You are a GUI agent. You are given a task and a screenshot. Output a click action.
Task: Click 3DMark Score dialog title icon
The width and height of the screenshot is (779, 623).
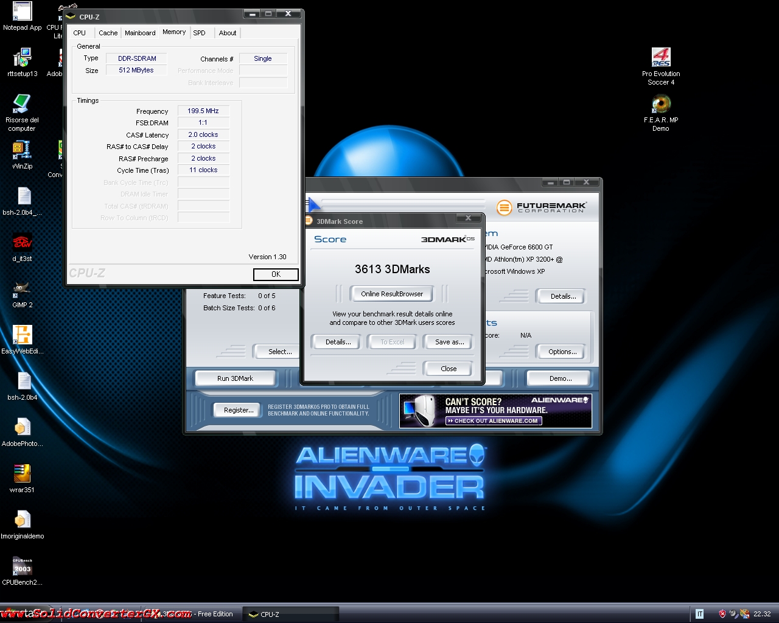pyautogui.click(x=309, y=220)
